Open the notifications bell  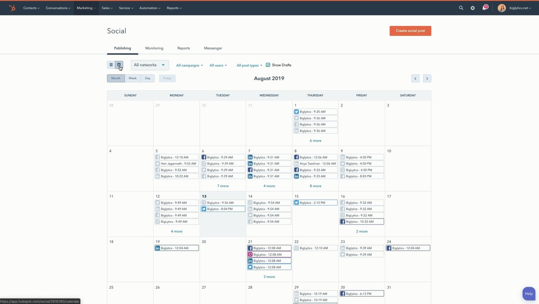click(x=485, y=8)
